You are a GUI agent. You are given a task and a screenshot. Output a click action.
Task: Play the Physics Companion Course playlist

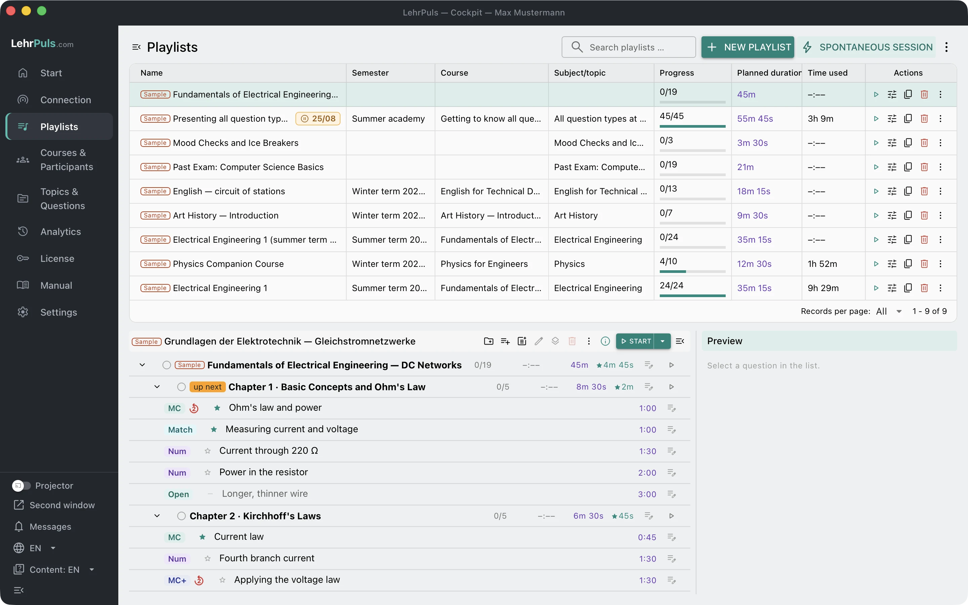pos(876,264)
